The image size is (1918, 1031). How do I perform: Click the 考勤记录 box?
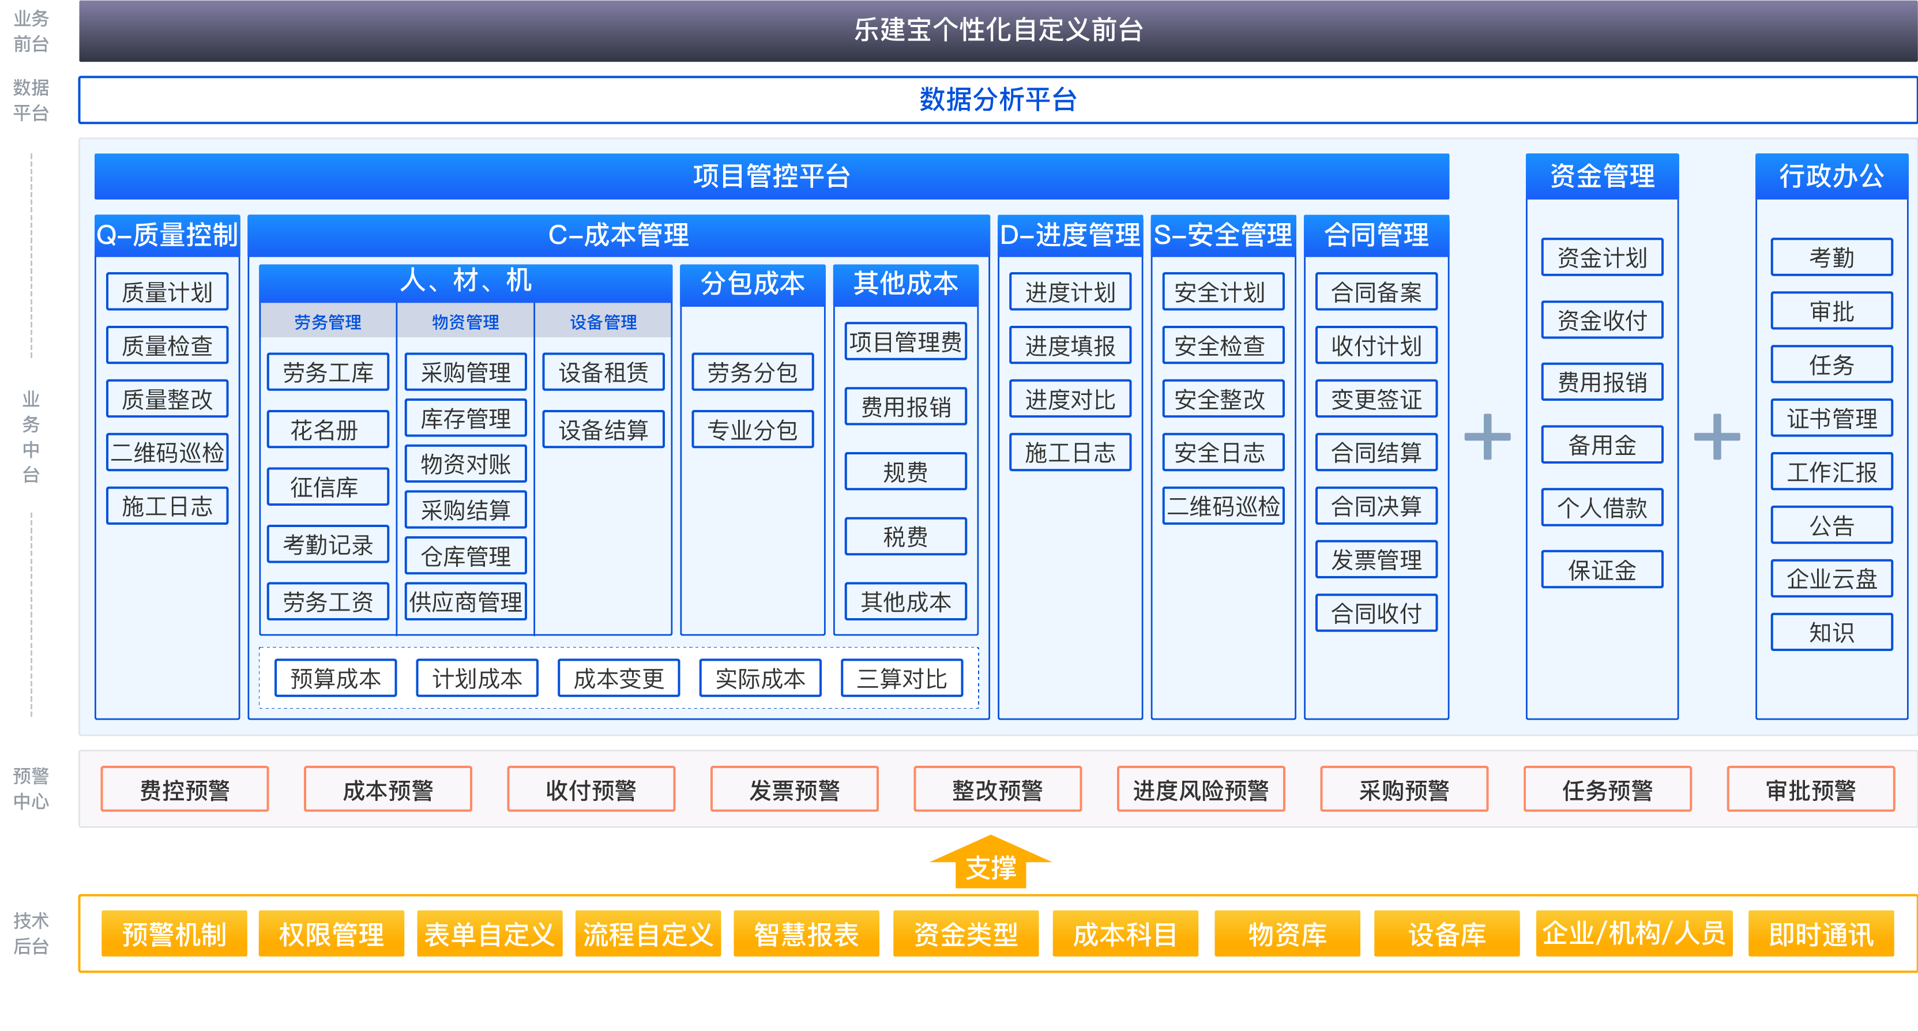point(328,544)
